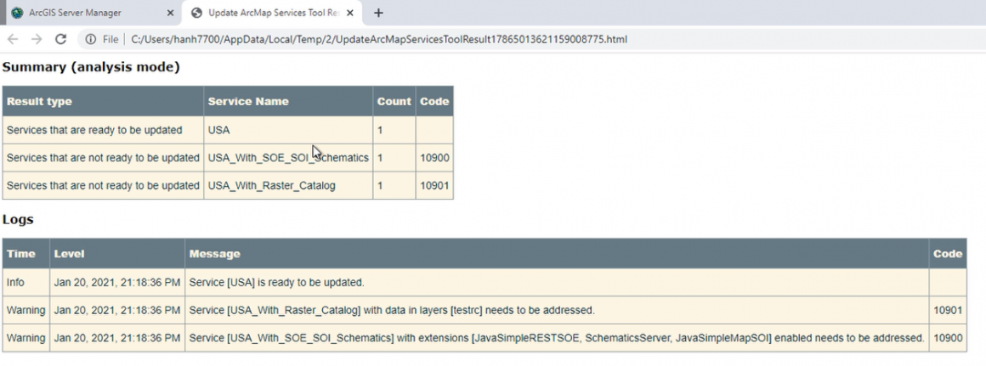986x366 pixels.
Task: Click the File site info icon
Action: [91, 39]
